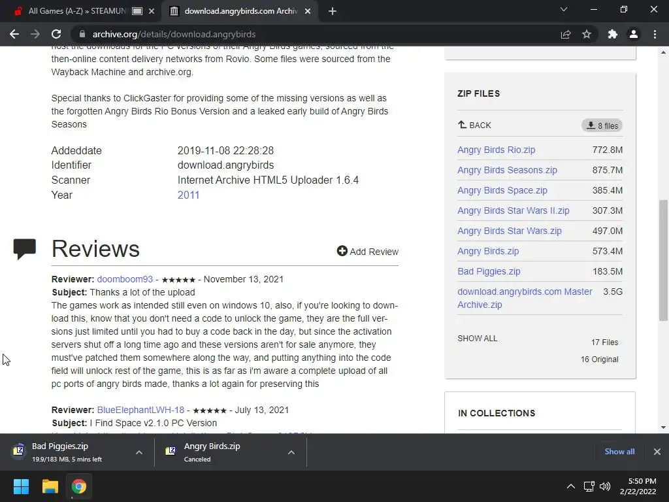The height and width of the screenshot is (502, 669).
Task: Expand Angry Birds.zip download options chevron
Action: click(x=291, y=452)
